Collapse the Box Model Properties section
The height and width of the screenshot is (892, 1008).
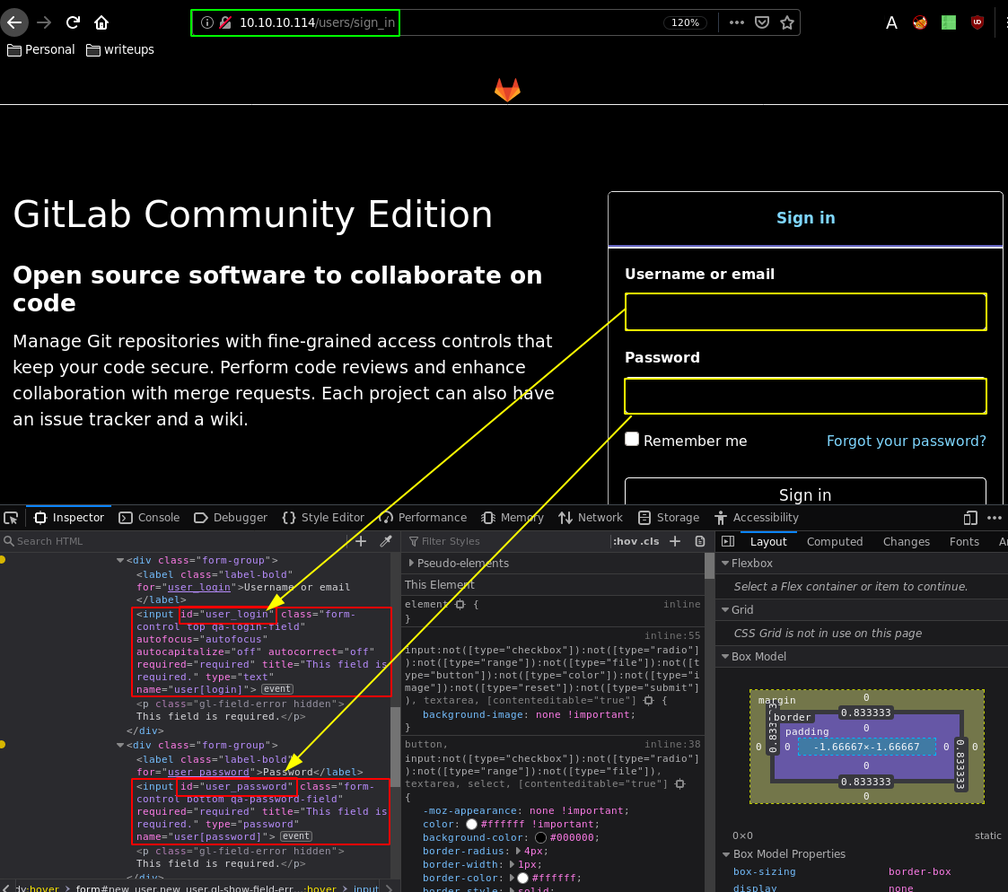click(726, 854)
